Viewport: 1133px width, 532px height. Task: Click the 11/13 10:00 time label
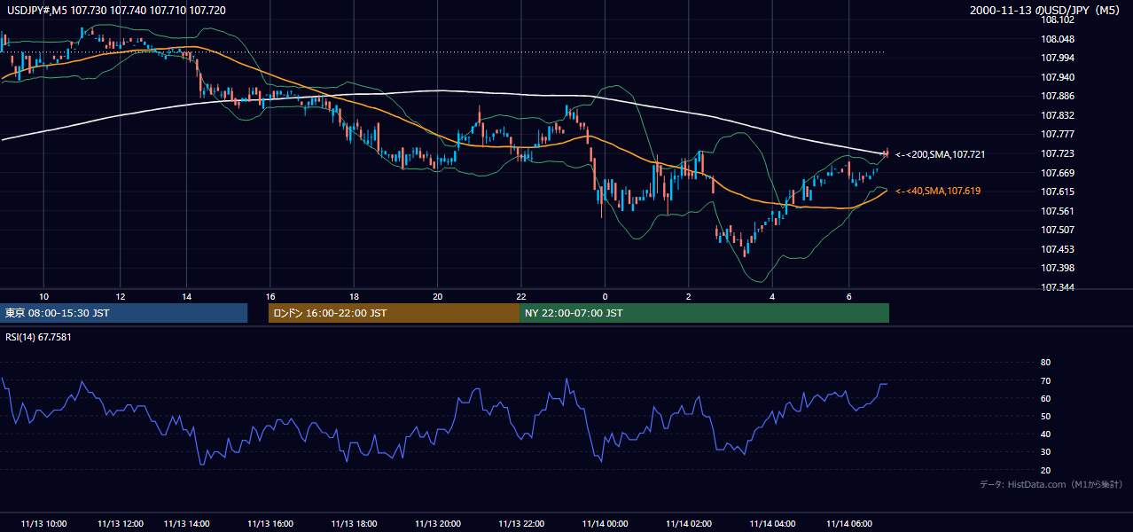click(x=43, y=524)
